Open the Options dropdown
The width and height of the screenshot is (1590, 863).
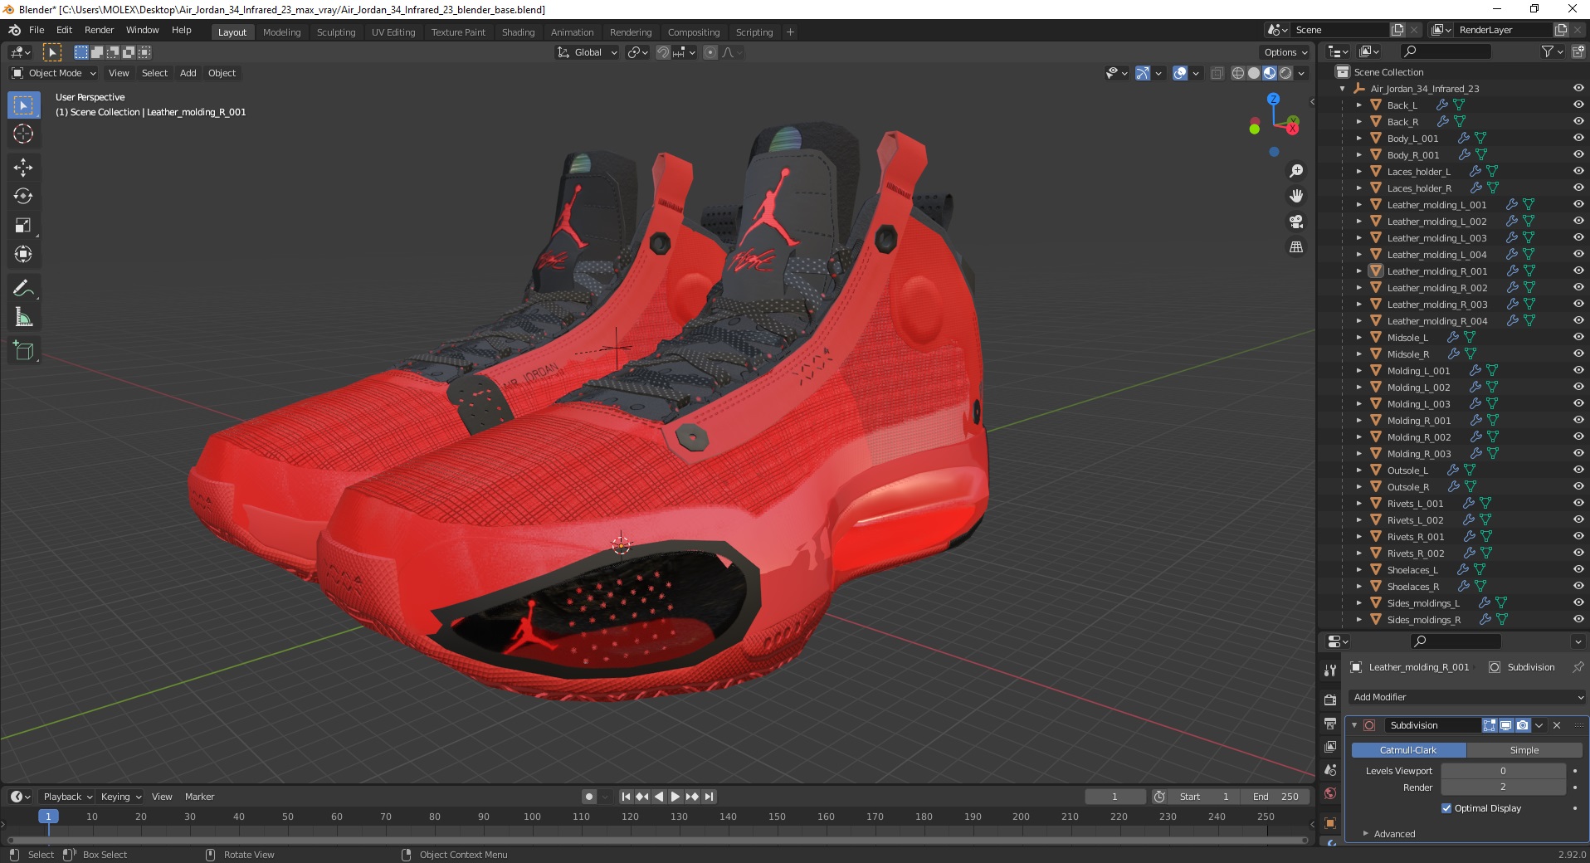click(1285, 52)
